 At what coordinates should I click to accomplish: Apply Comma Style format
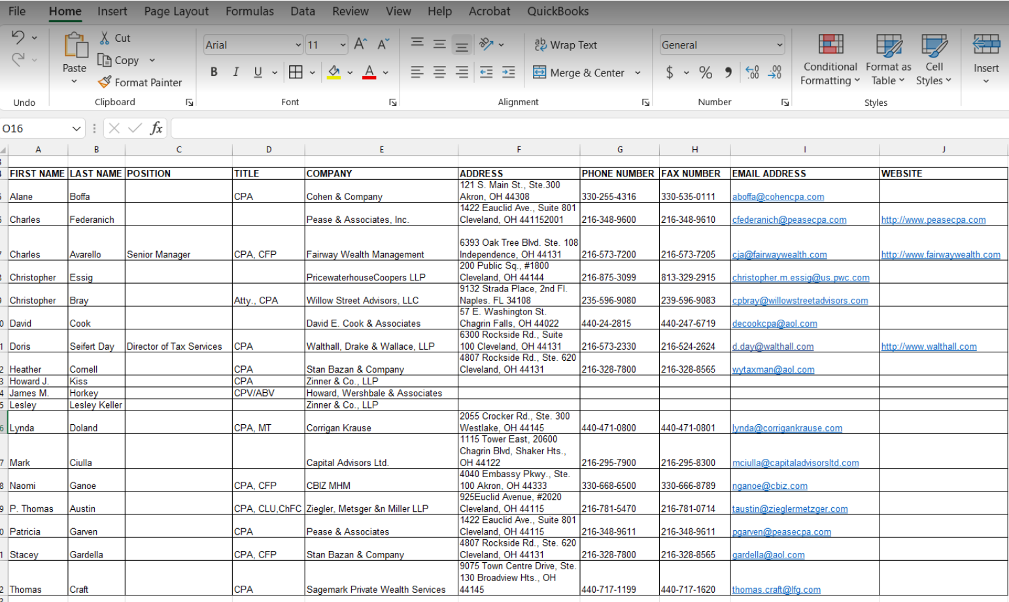coord(728,72)
